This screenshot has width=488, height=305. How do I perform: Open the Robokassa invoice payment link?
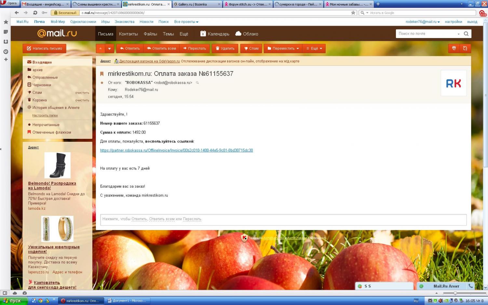176,150
